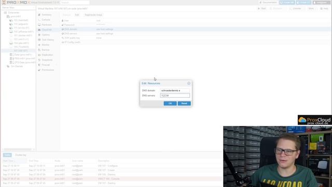Open the Summary panel
This screenshot has width=332, height=187.
(46, 15)
